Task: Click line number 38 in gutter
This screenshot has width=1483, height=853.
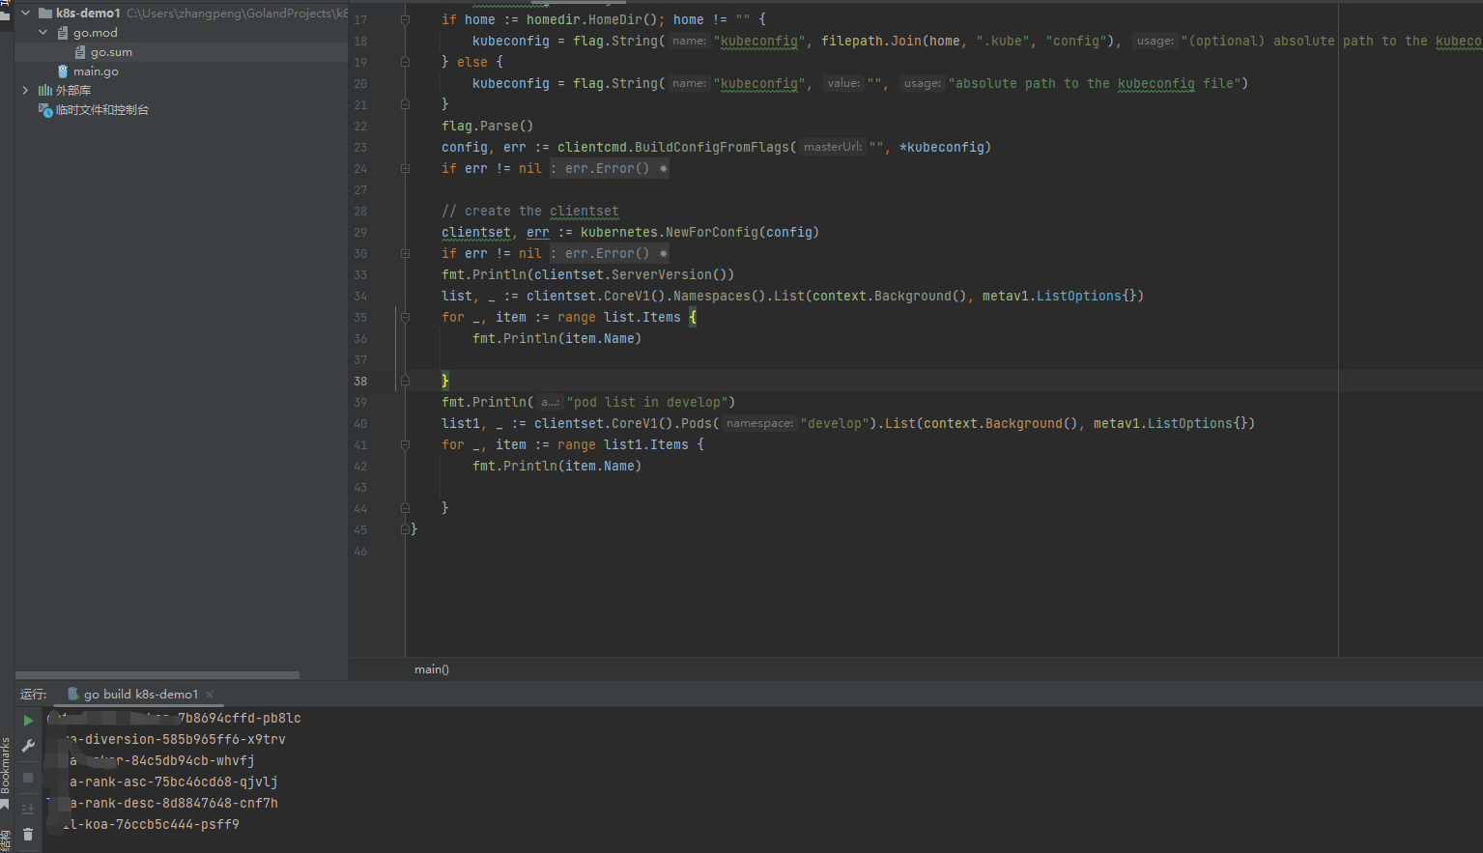Action: click(360, 381)
